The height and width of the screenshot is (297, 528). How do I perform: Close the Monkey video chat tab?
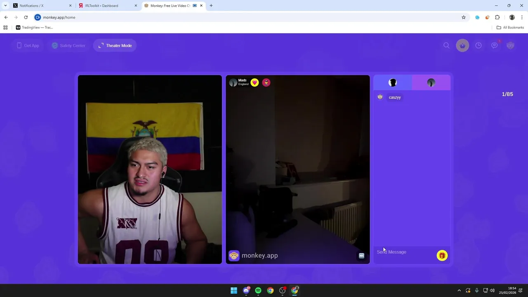point(201,6)
